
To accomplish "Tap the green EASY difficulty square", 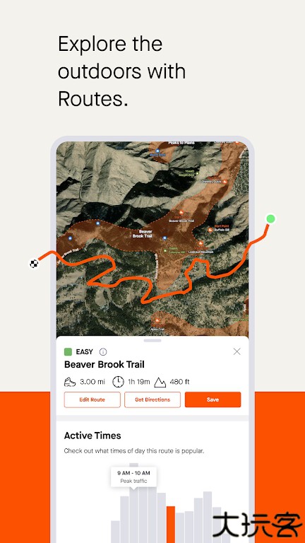I will (x=68, y=352).
